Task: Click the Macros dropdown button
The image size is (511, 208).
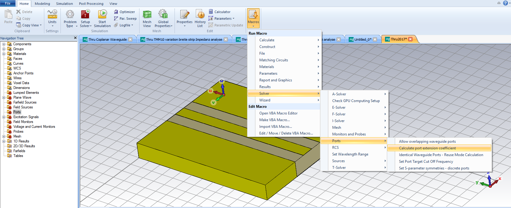Action: [253, 18]
